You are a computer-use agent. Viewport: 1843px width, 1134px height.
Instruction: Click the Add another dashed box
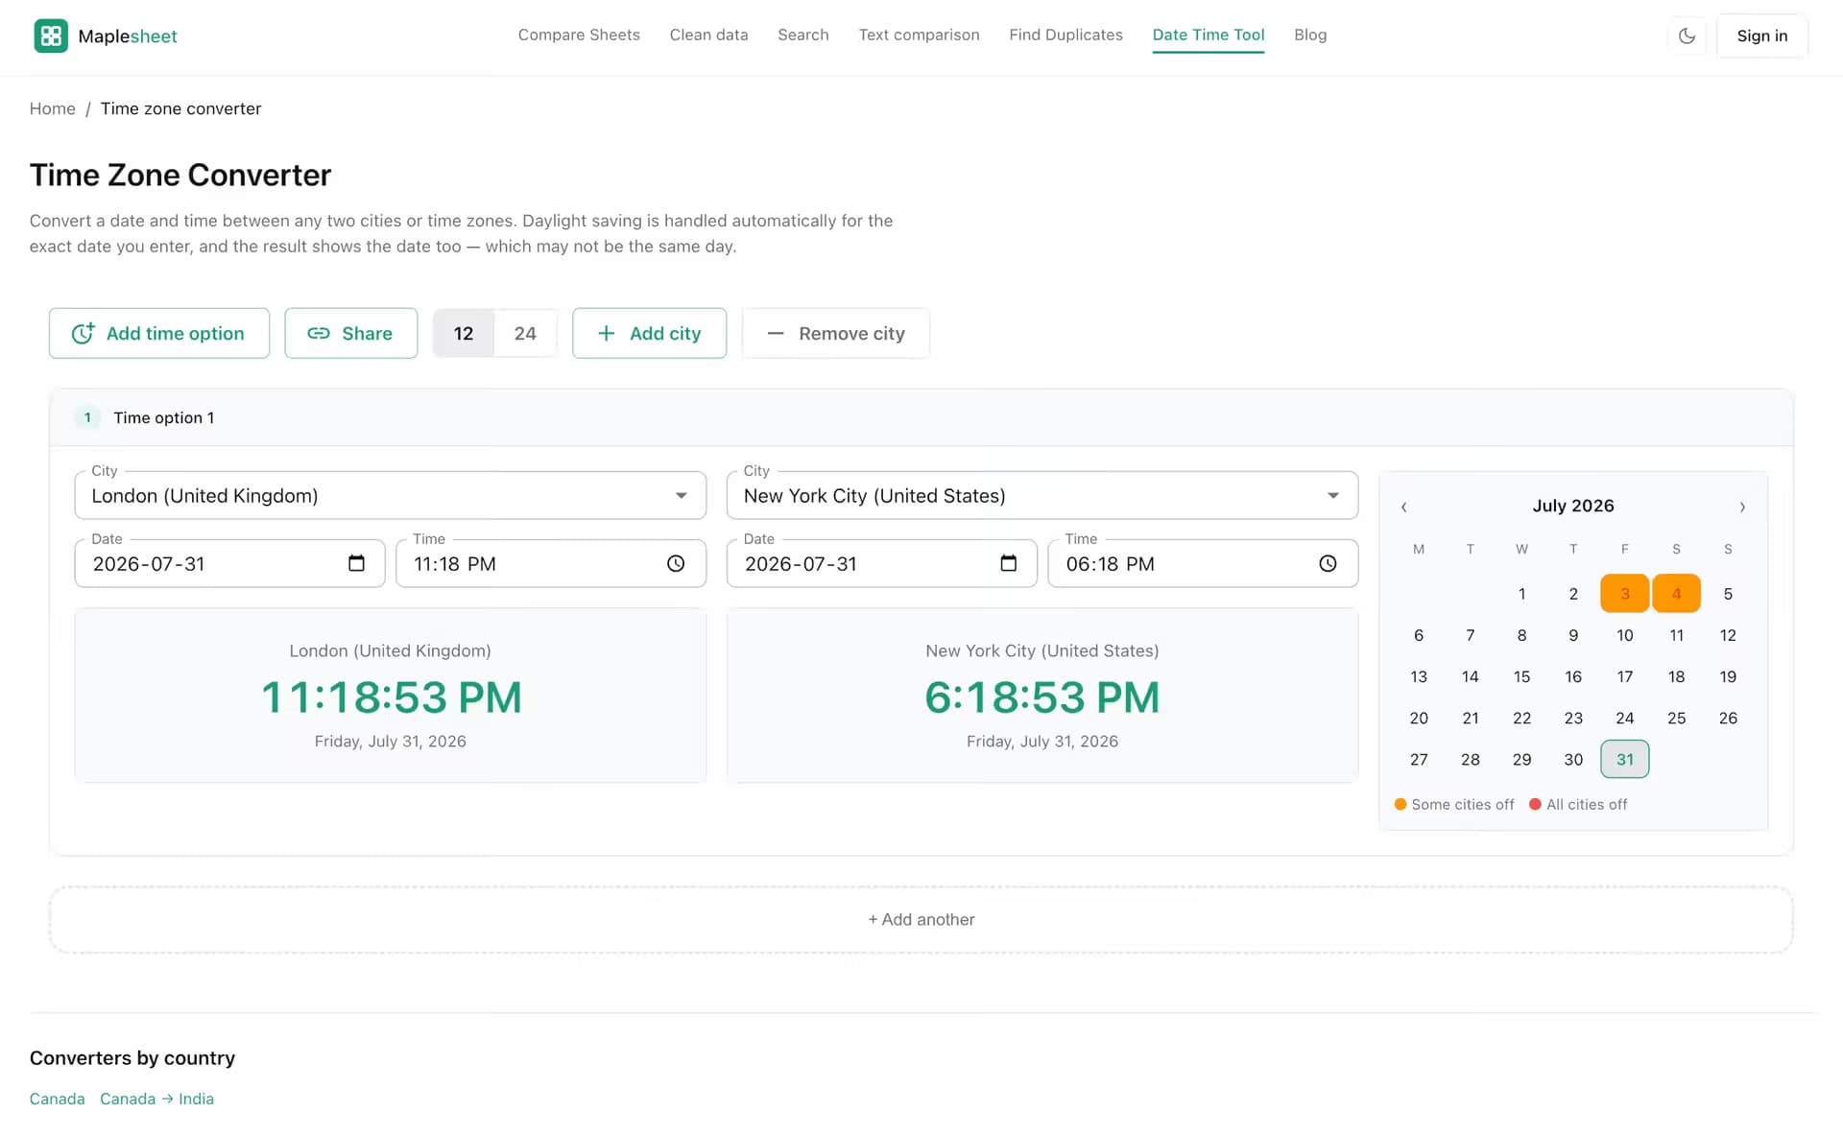(x=921, y=919)
